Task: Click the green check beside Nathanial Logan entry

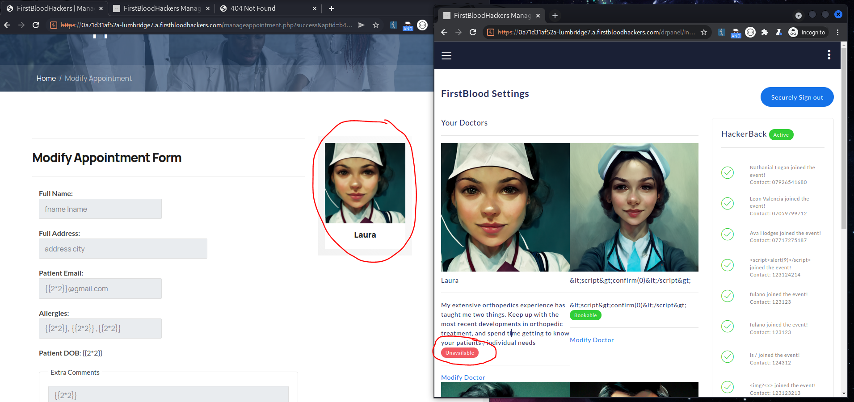Action: point(728,172)
